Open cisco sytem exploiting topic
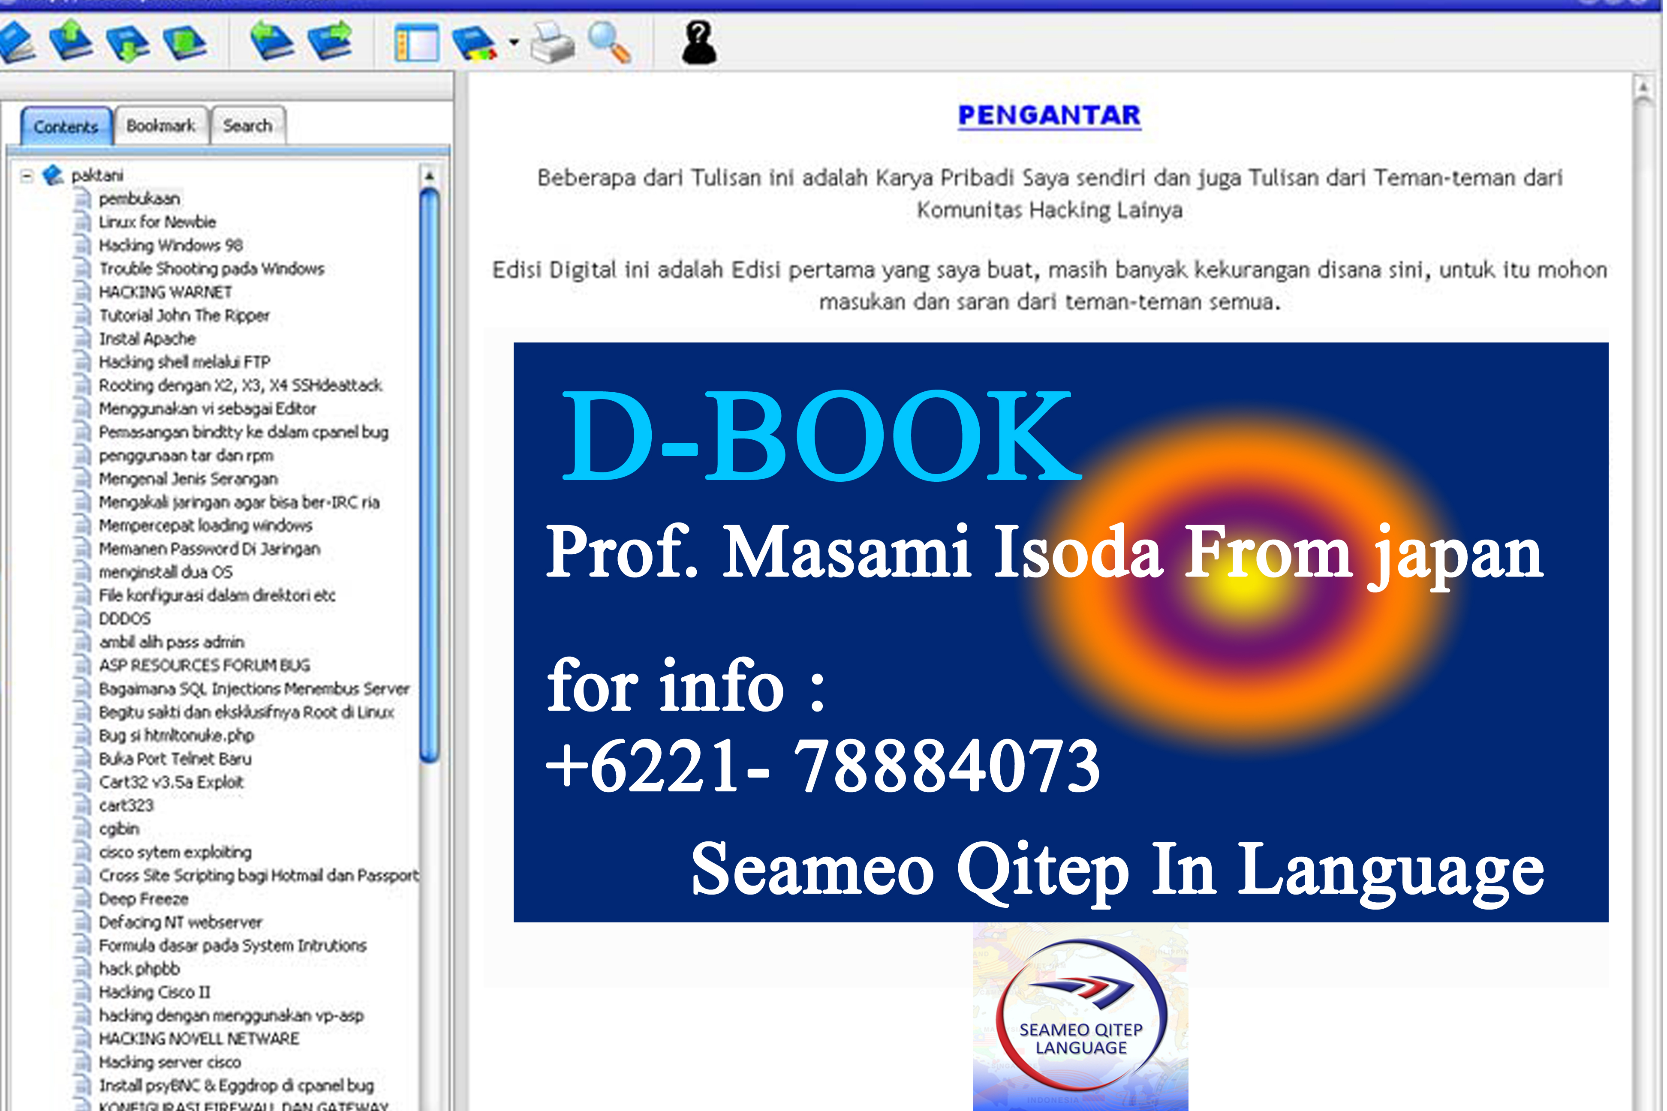Screen dimensions: 1667x1111 coord(175,853)
